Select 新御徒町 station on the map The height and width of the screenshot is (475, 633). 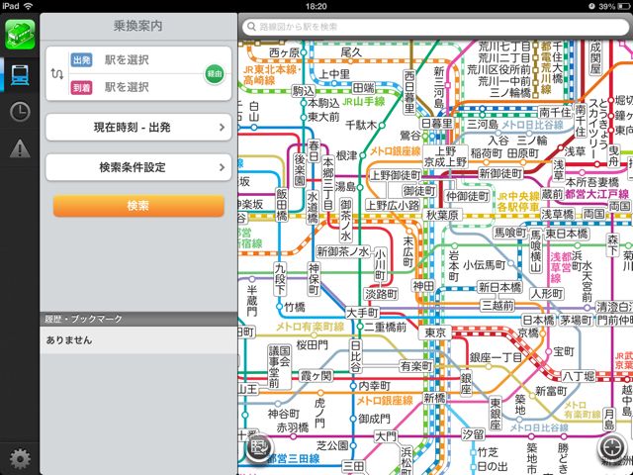click(x=500, y=174)
